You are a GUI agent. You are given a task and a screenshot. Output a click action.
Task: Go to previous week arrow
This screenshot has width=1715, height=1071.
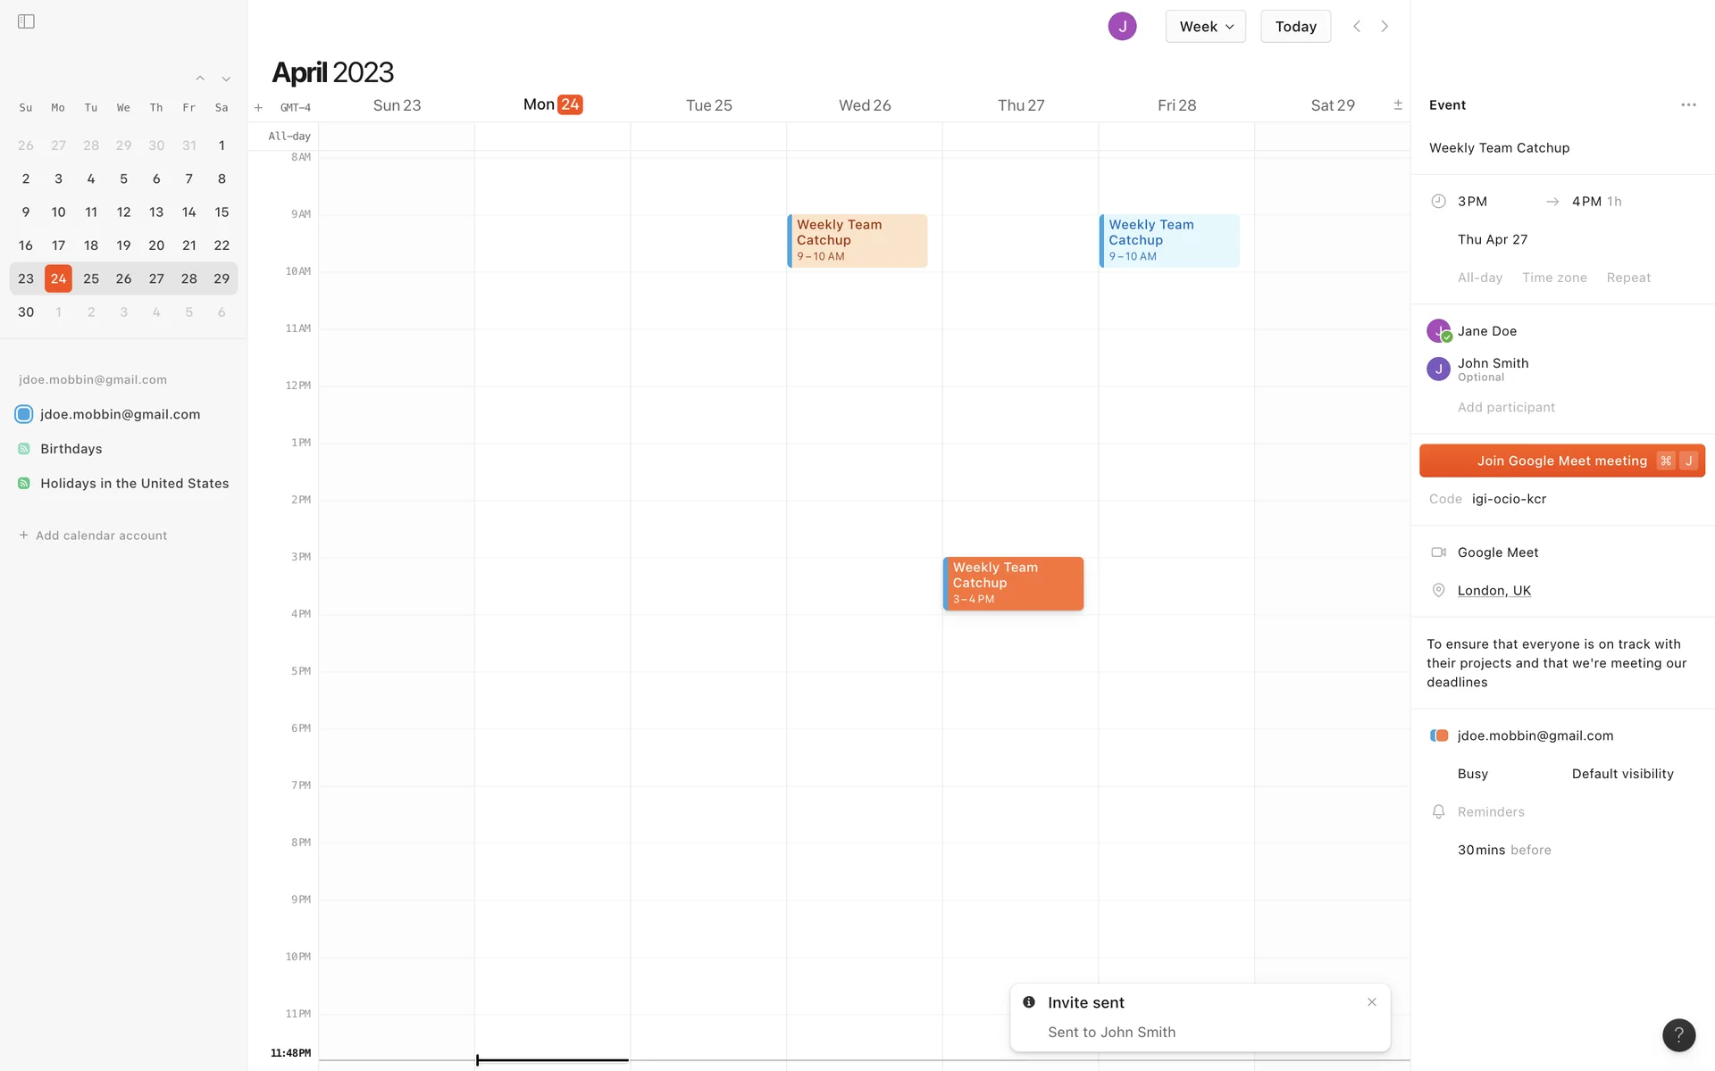1357,27
